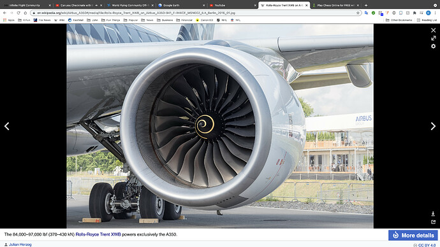This screenshot has height=247, width=440.
Task: Switch to the Google Earth tab
Action: point(181,5)
